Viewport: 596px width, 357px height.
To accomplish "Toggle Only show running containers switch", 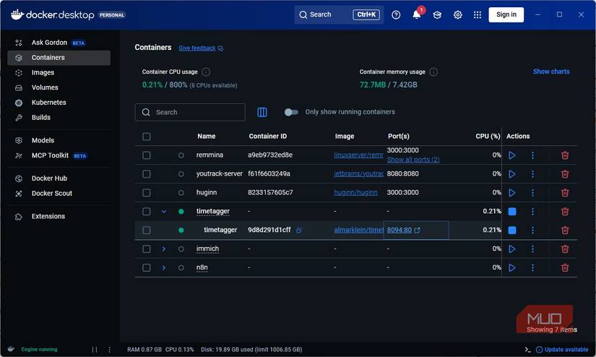I will point(291,112).
